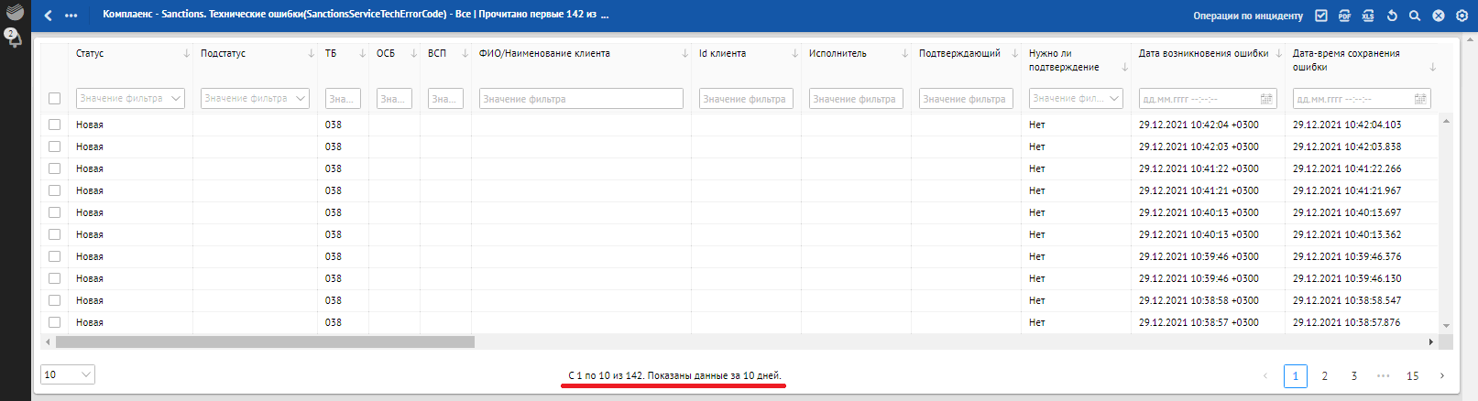The image size is (1478, 401).
Task: Check the first row with time 10:42:04
Action: 54,125
